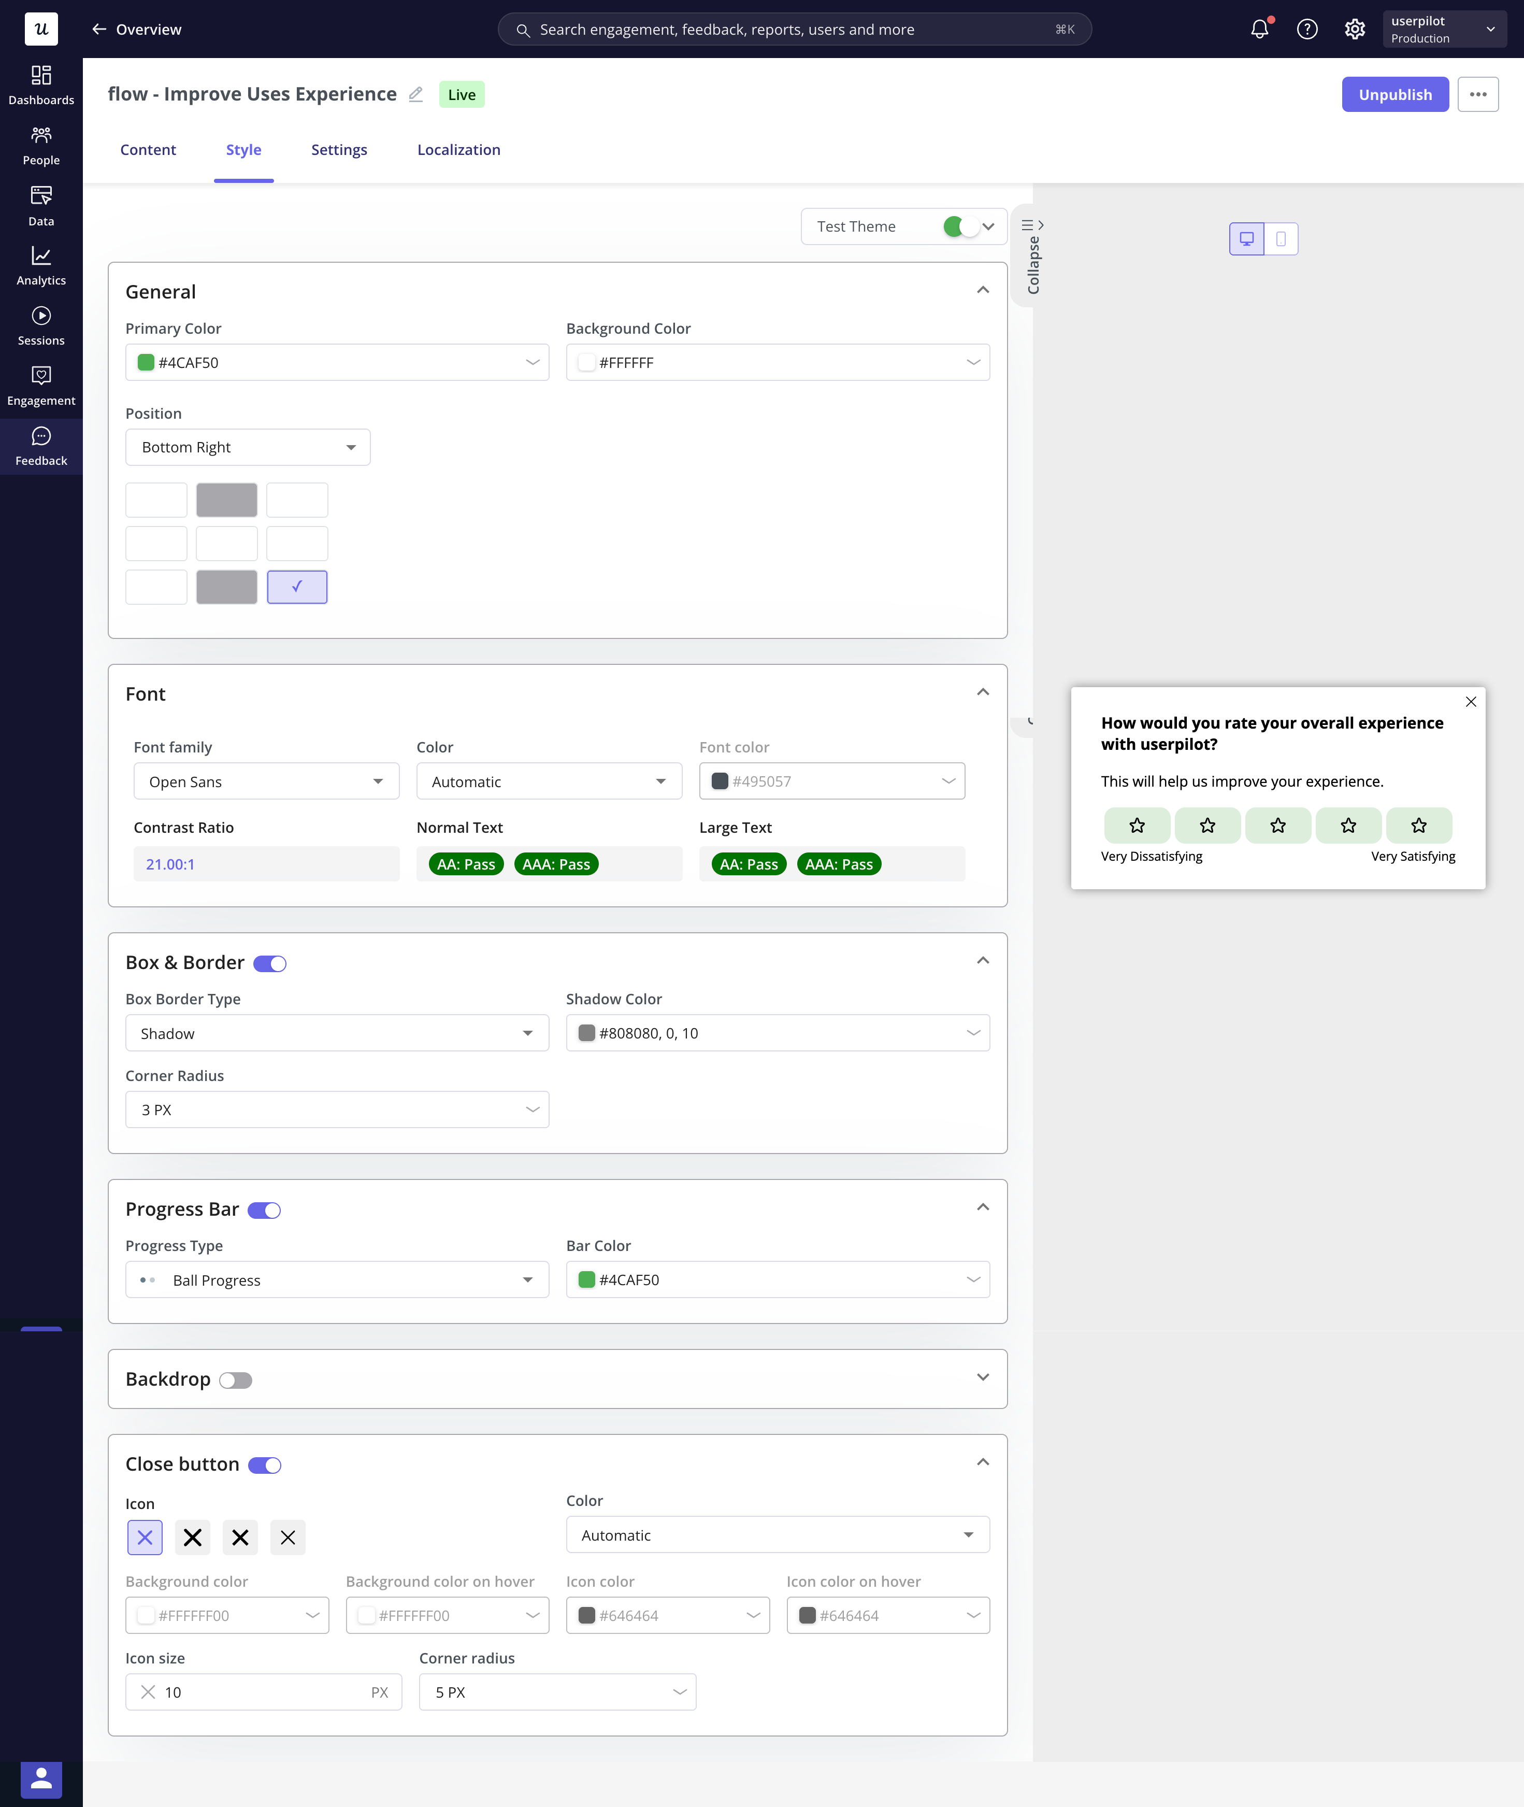Image resolution: width=1524 pixels, height=1807 pixels.
Task: Open the Localization tab
Action: [x=459, y=149]
